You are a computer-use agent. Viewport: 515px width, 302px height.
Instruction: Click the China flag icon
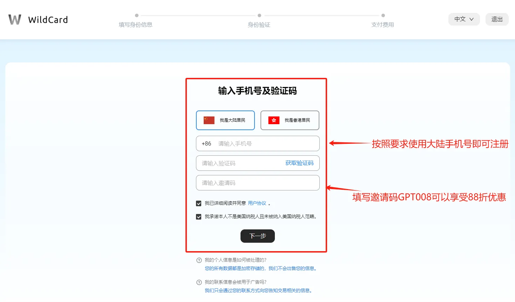pyautogui.click(x=209, y=120)
